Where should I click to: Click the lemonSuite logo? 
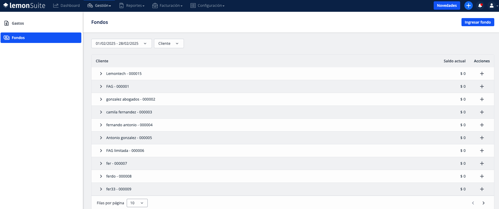[x=24, y=5]
